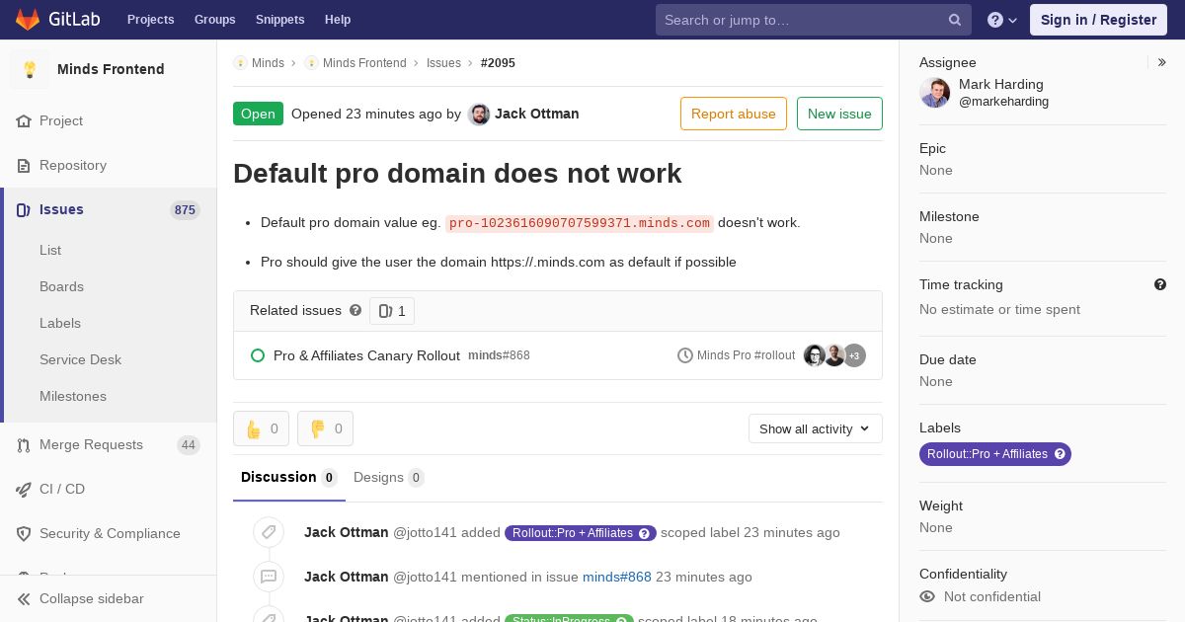Image resolution: width=1185 pixels, height=622 pixels.
Task: Click the Issues icon in sidebar
Action: 24,210
